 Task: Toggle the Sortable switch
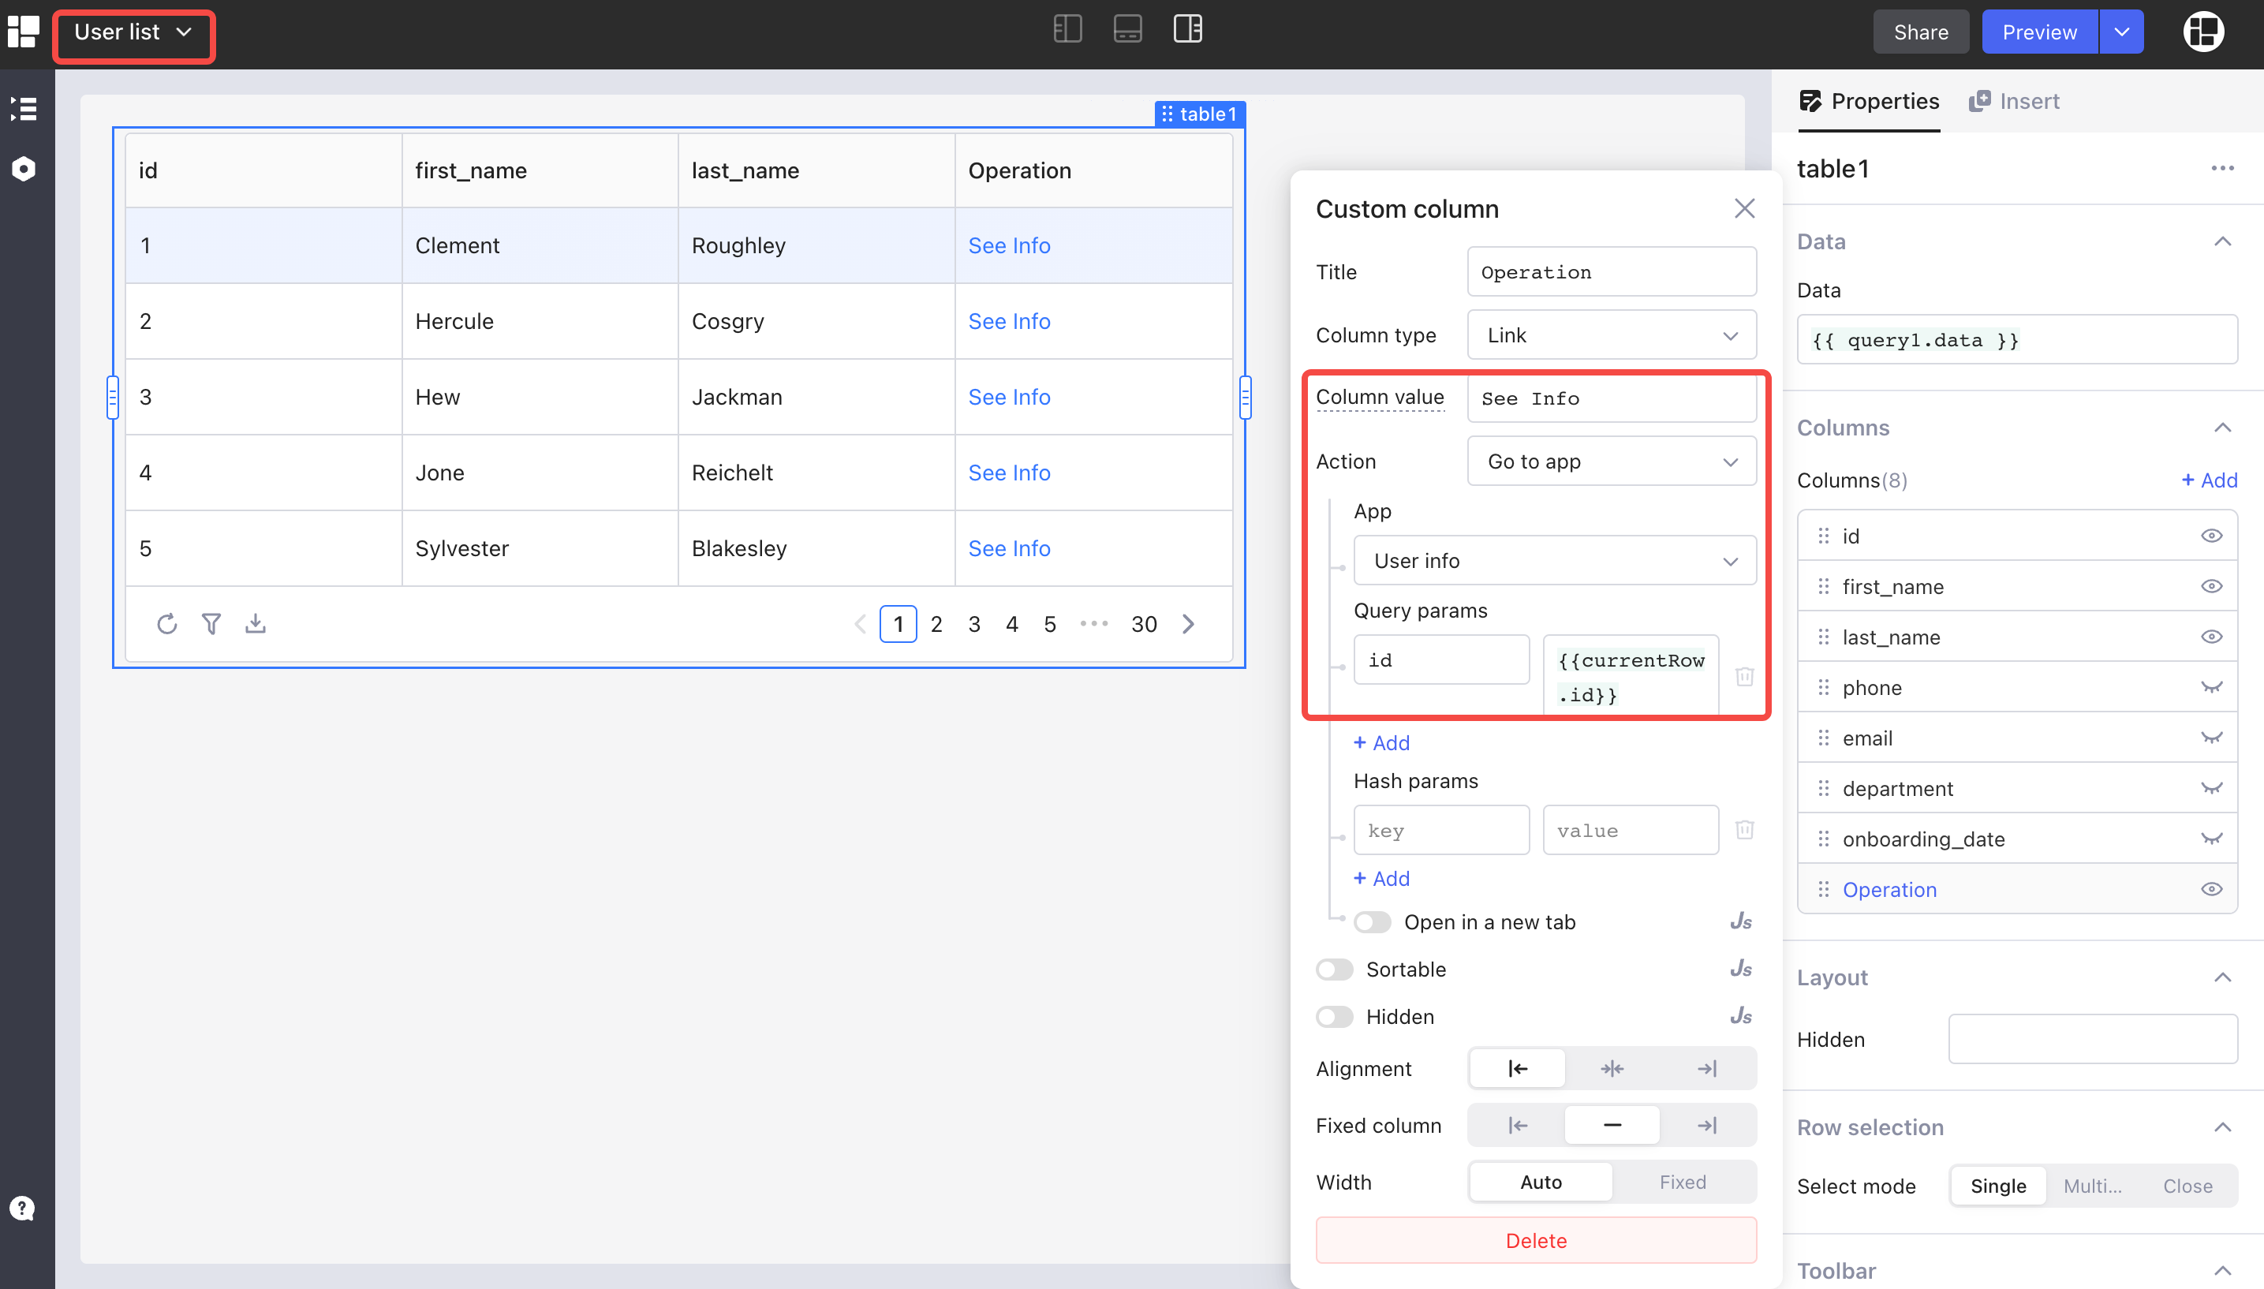coord(1334,970)
